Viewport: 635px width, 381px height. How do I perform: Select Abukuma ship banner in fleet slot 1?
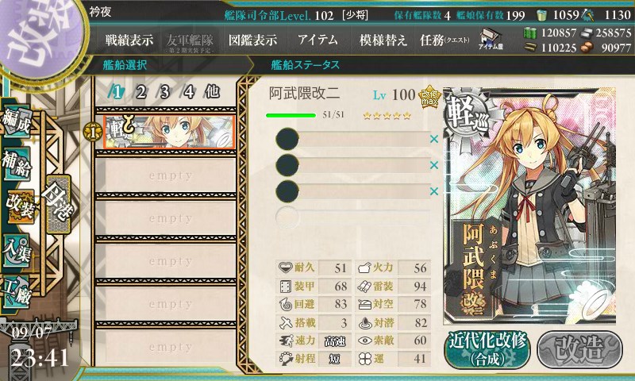(169, 132)
